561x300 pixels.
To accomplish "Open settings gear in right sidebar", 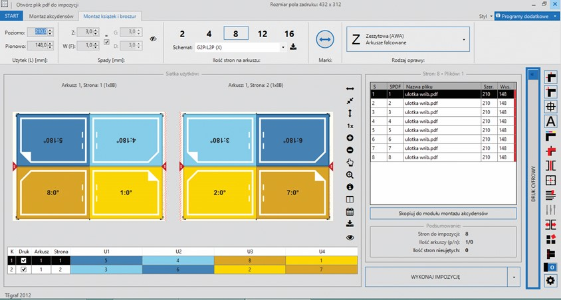I will tap(550, 280).
